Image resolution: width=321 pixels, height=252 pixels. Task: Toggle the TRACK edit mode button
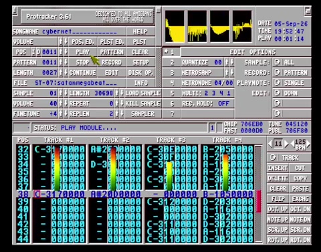click(289, 158)
